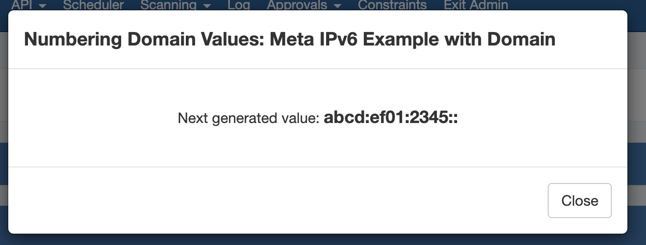Image resolution: width=646 pixels, height=245 pixels.
Task: Click the Exit Admin link
Action: pos(476,5)
